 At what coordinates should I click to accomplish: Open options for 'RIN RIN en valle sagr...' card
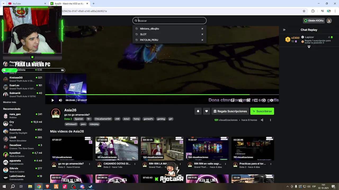225,164
